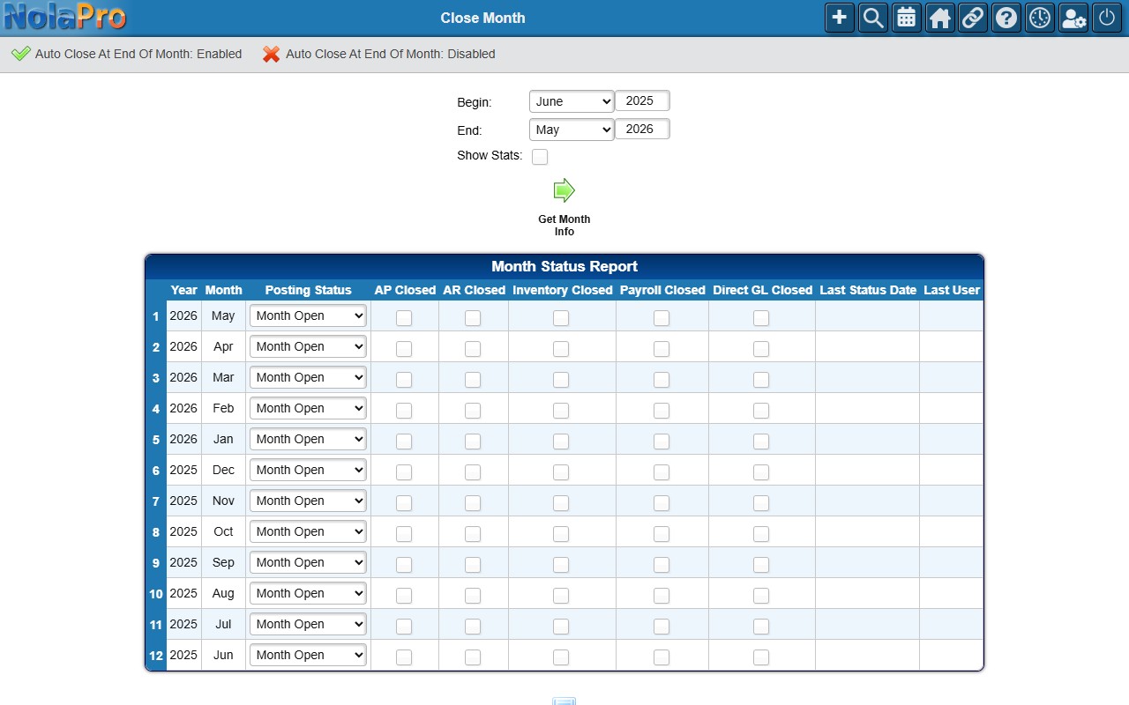Open the search magnifier icon

pos(873,18)
